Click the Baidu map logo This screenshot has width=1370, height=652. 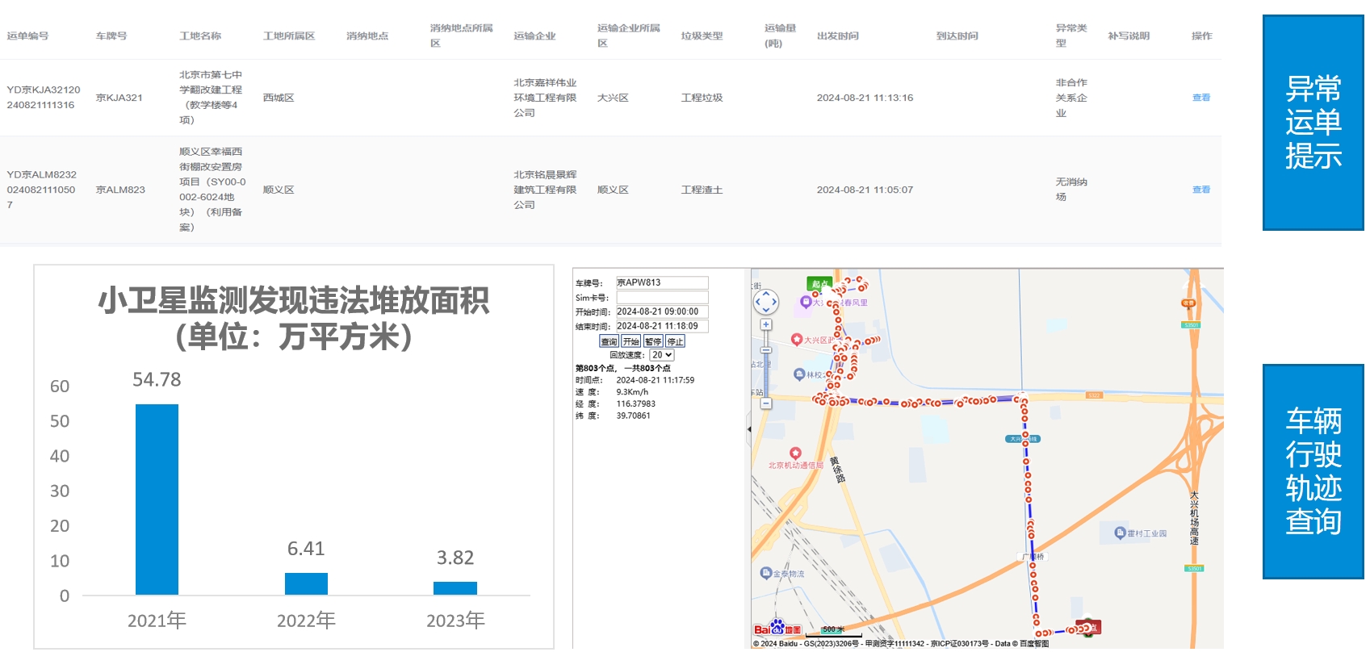coord(777,628)
